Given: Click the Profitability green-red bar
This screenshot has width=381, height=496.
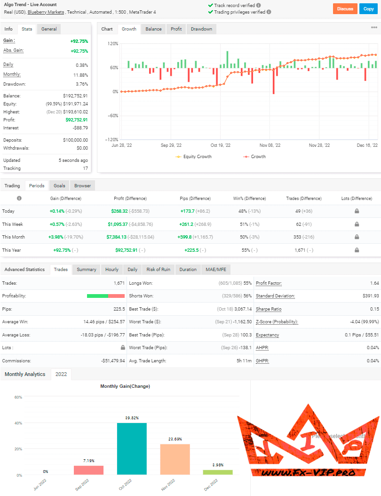Looking at the screenshot, I should tap(105, 296).
